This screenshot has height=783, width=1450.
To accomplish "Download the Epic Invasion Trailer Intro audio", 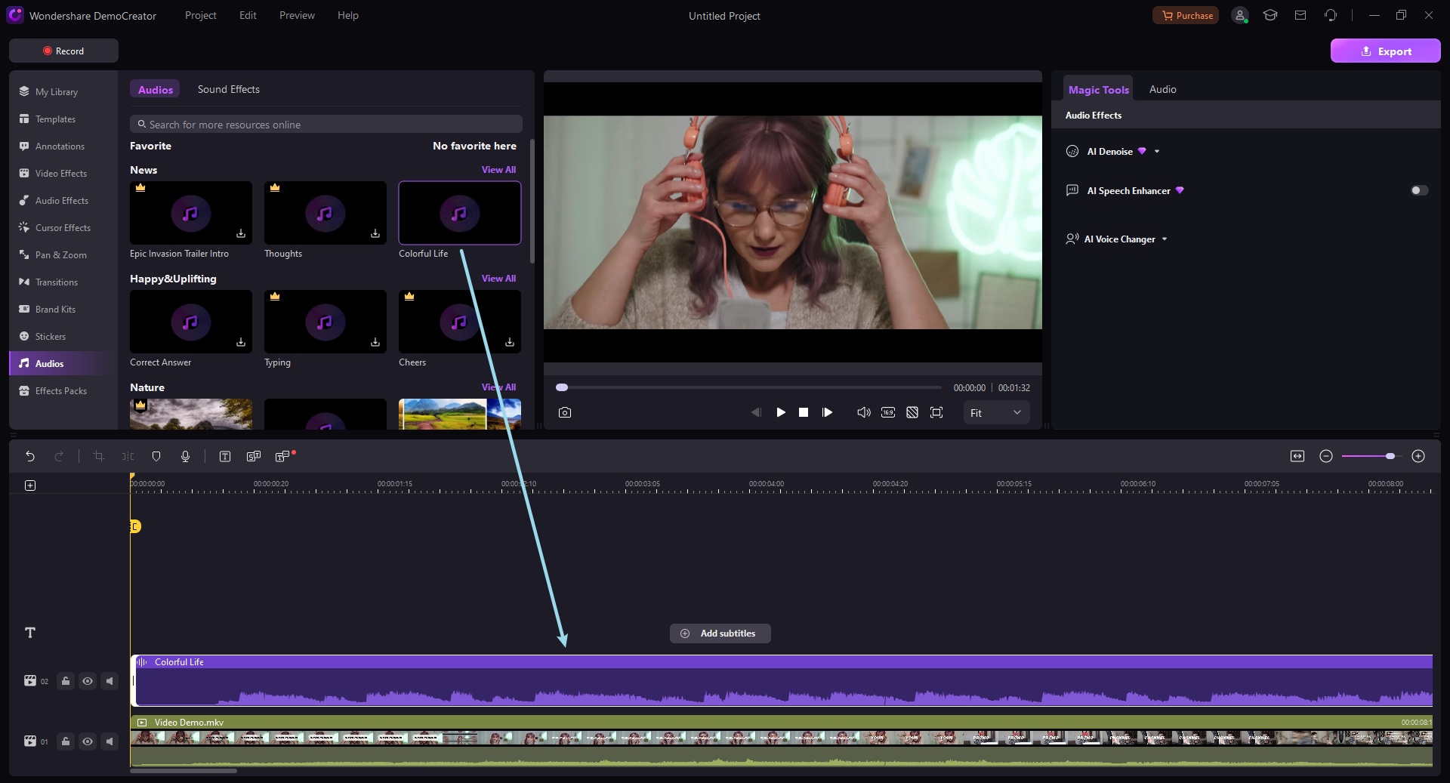I will tap(241, 233).
